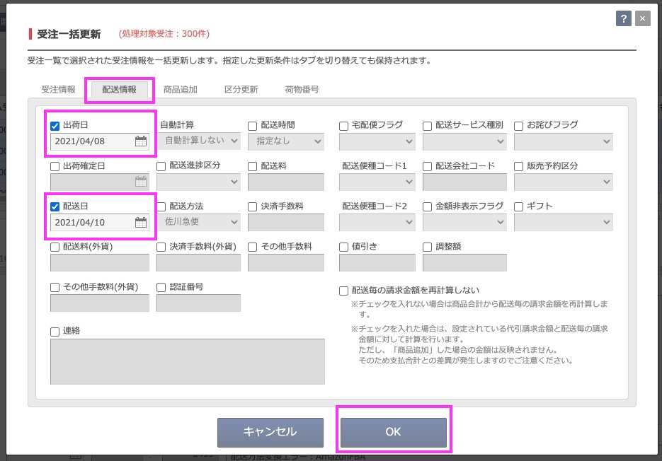The width and height of the screenshot is (662, 461).
Task: Open the calendar picker for 出荷日
Action: (x=141, y=141)
